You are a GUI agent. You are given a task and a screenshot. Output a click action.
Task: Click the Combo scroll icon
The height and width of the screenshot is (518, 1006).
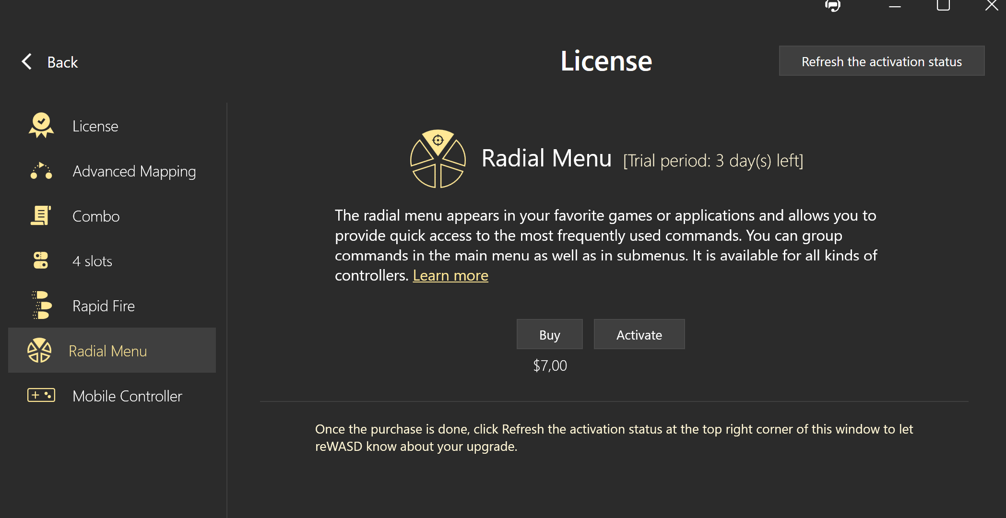tap(41, 216)
